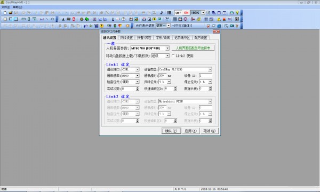Click the calendar icon in second toolbar

pos(180,19)
